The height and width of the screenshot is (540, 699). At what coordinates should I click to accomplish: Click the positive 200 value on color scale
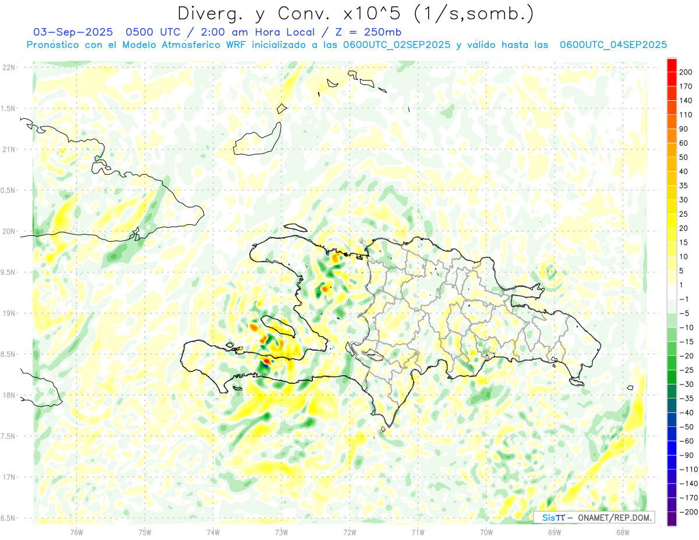click(x=687, y=72)
